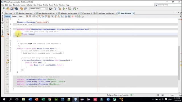The height and width of the screenshot is (102, 182).
Task: Open the default config combo box
Action: (38, 9)
